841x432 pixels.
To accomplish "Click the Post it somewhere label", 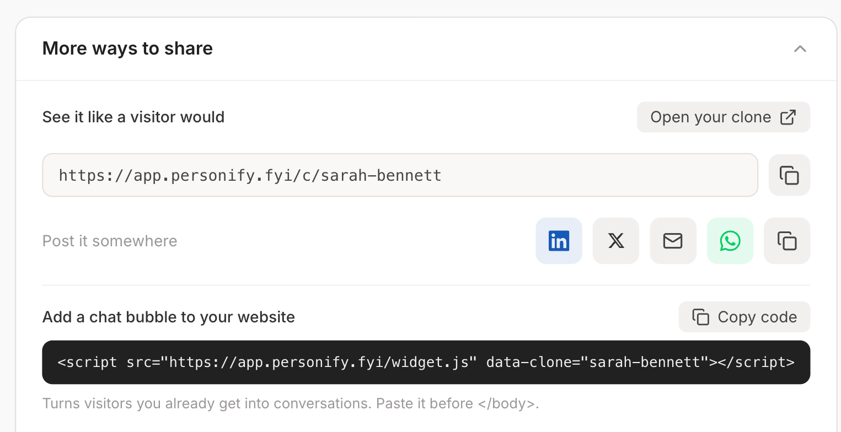I will pyautogui.click(x=110, y=241).
